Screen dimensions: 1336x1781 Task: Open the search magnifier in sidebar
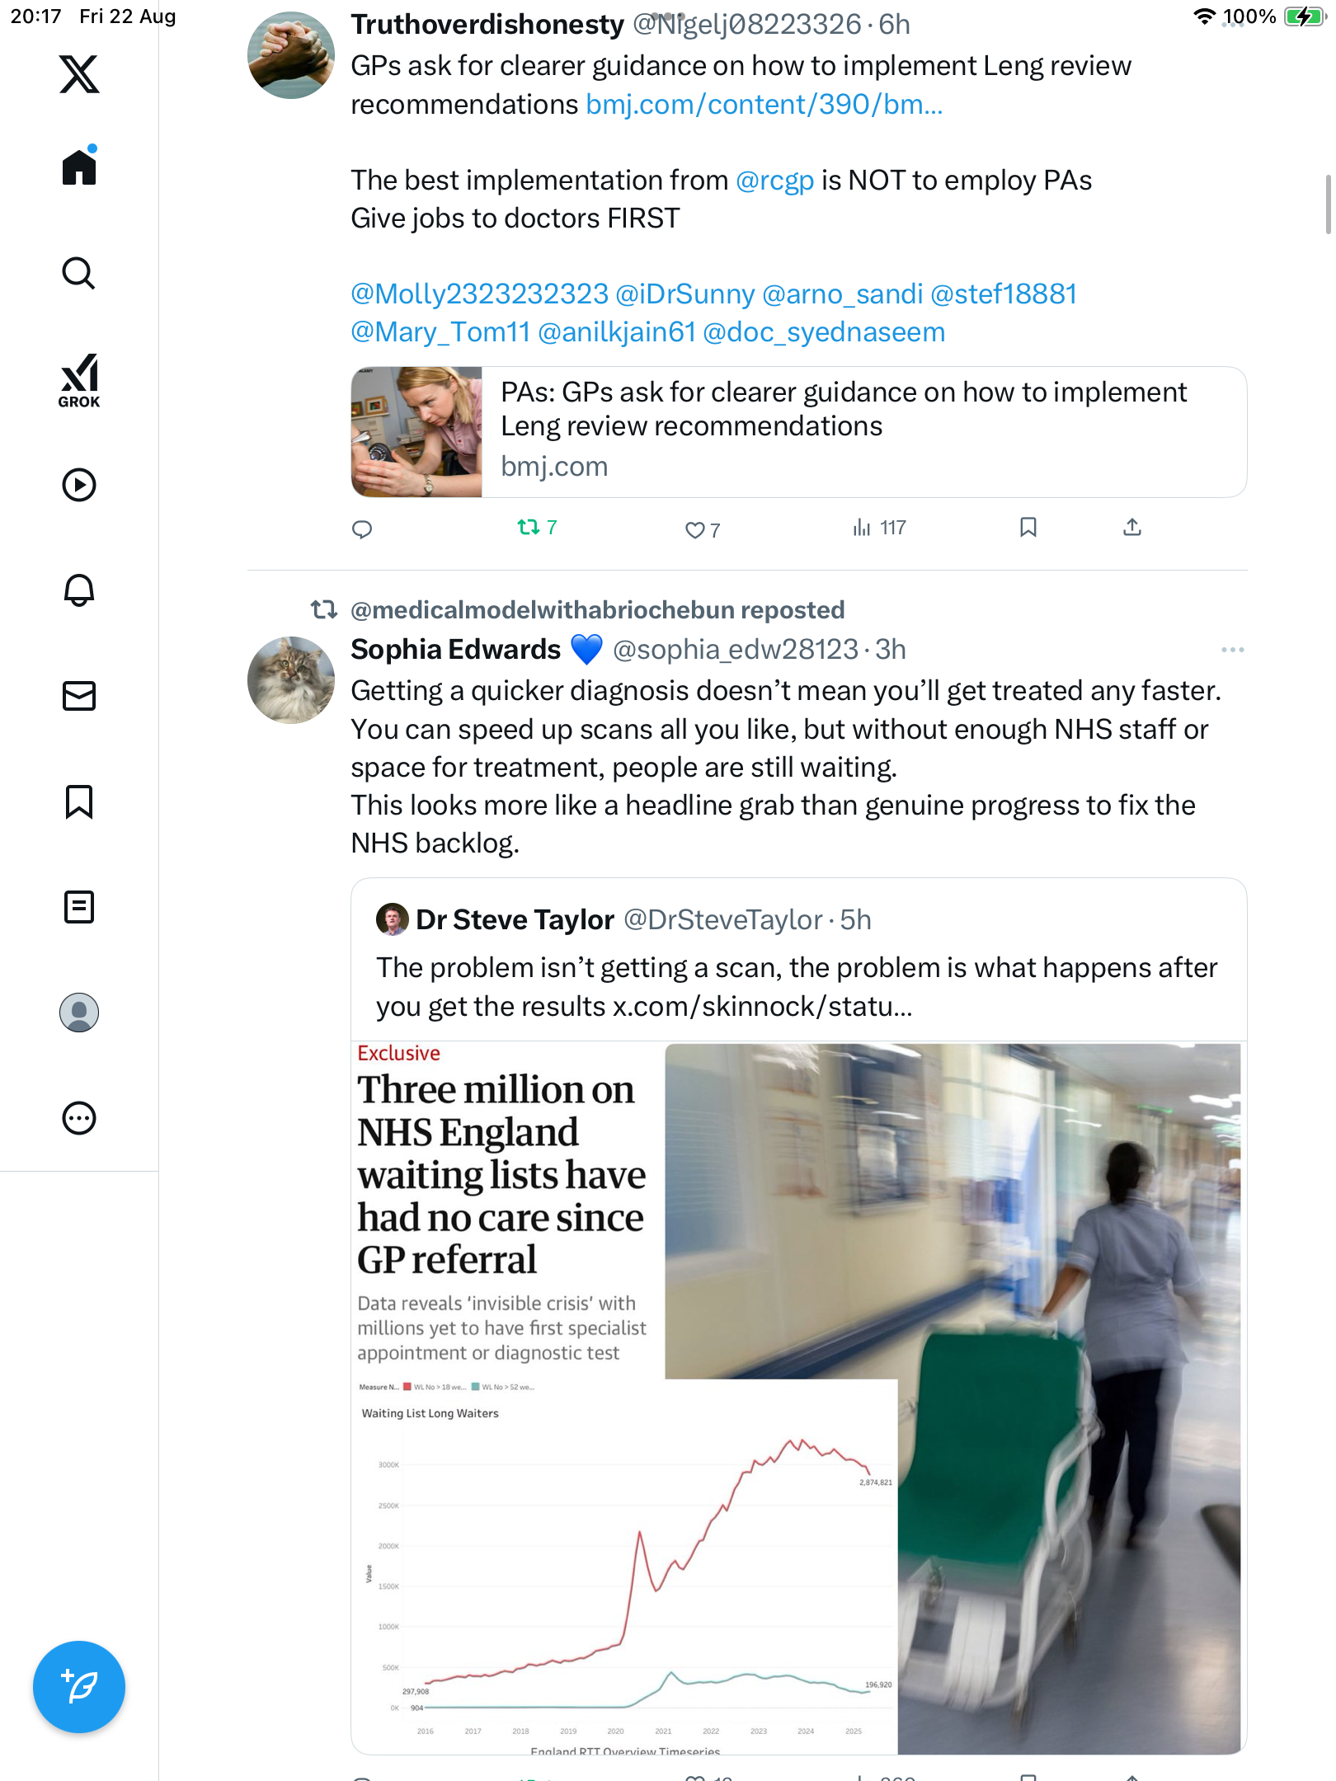pyautogui.click(x=79, y=273)
